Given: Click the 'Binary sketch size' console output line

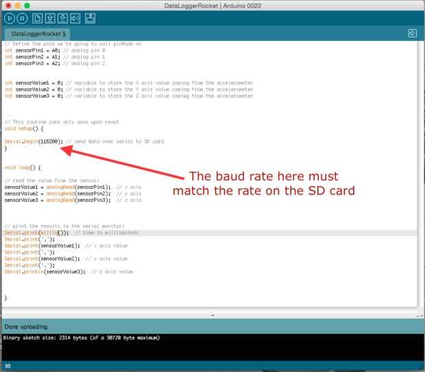Looking at the screenshot, I should tap(82, 338).
